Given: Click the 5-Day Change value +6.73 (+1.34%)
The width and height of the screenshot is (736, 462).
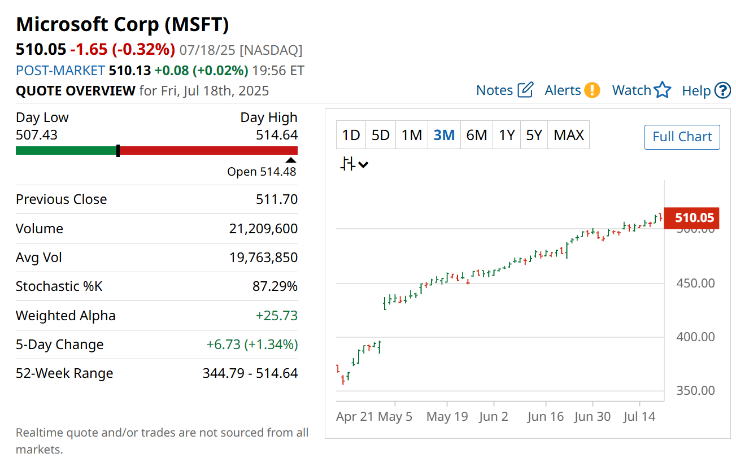Looking at the screenshot, I should [252, 345].
